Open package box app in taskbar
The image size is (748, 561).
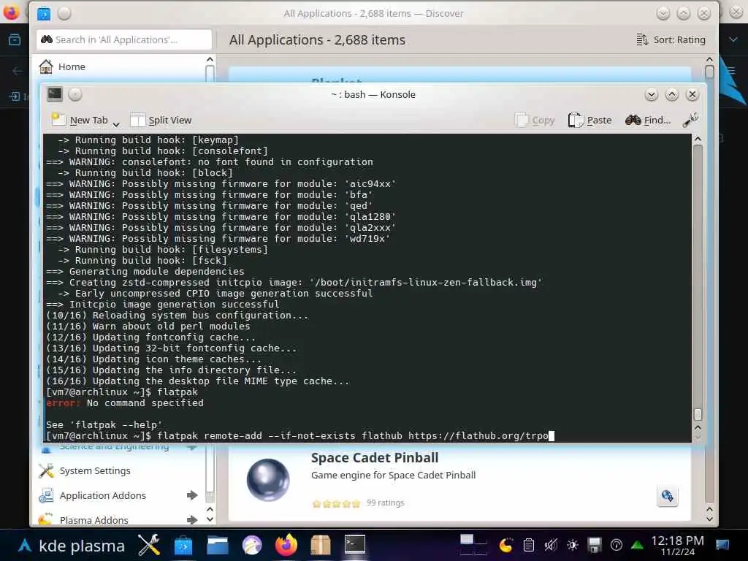coord(321,545)
